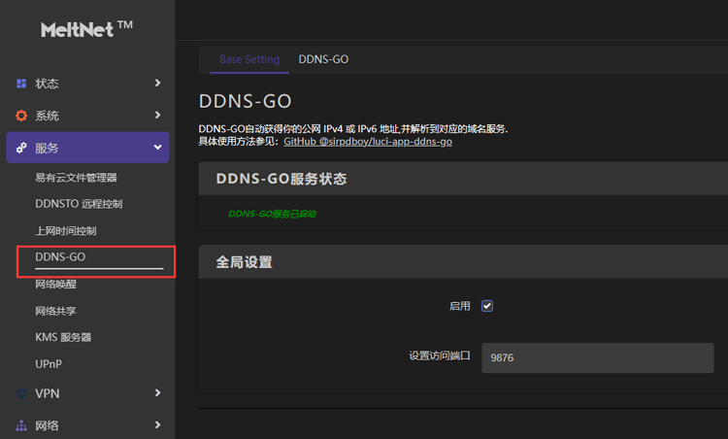This screenshot has height=439, width=728.
Task: Click the 系统 gear icon
Action: coord(21,116)
